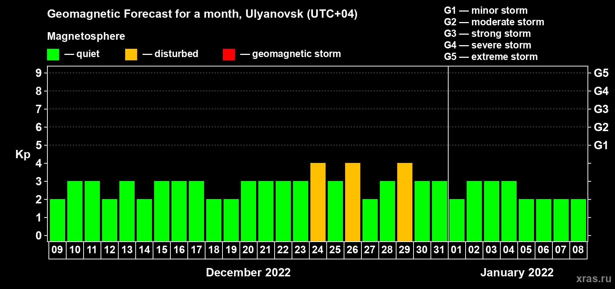Click date label 24 on axis

click(x=318, y=250)
